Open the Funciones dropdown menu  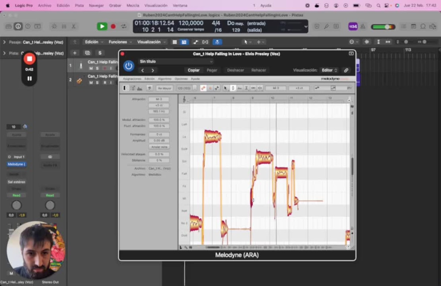click(120, 42)
